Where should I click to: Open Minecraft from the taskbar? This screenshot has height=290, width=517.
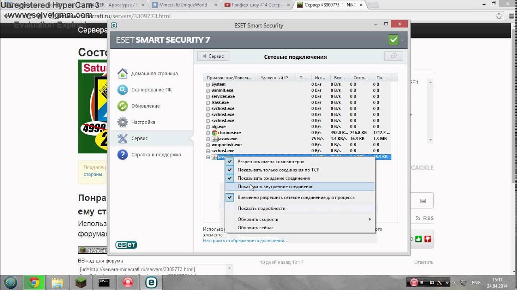tap(81, 282)
